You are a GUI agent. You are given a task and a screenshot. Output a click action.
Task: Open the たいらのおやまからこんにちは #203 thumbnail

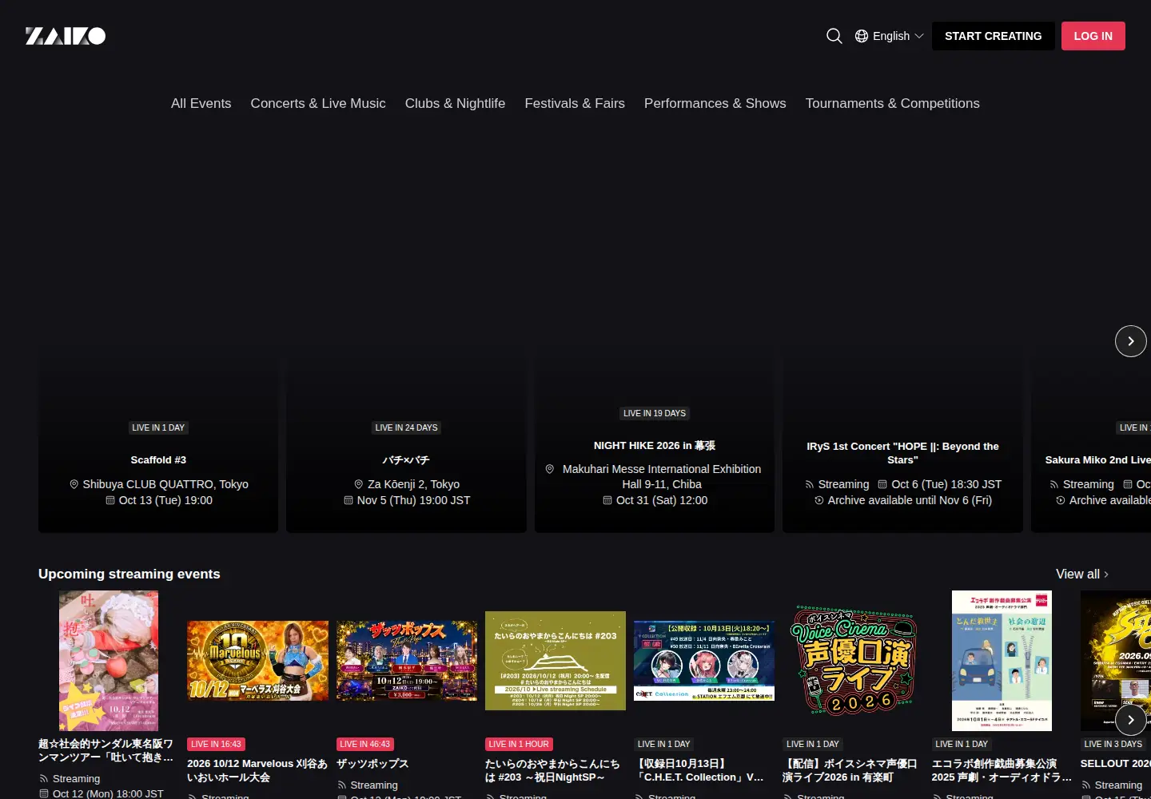556,661
